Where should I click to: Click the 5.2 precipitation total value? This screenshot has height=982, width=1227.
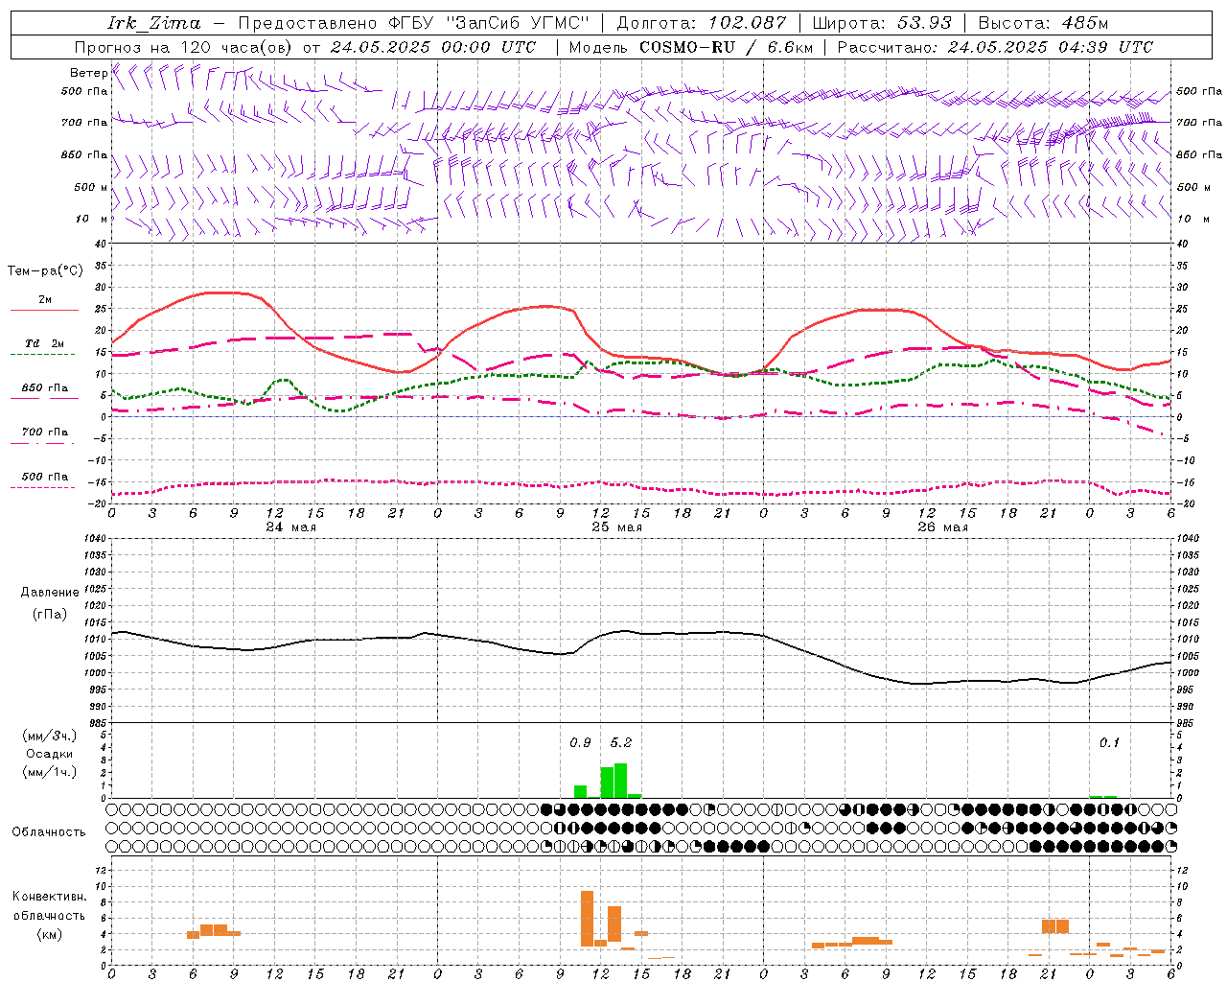621,743
